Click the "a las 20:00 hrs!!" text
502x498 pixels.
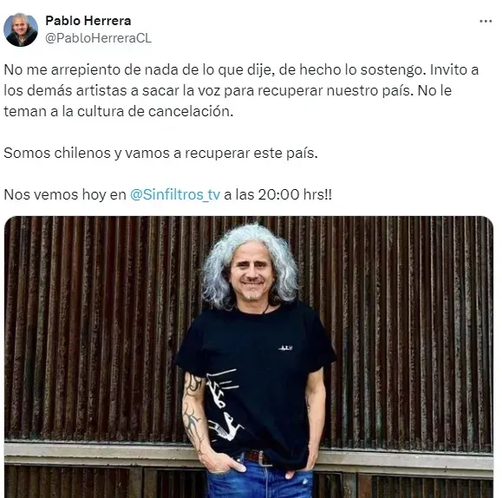tap(278, 195)
